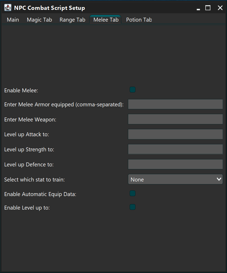
Task: Select the active Melee Tab
Action: (x=106, y=19)
